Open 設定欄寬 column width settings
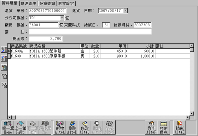This screenshot has width=198, height=136. point(163,128)
